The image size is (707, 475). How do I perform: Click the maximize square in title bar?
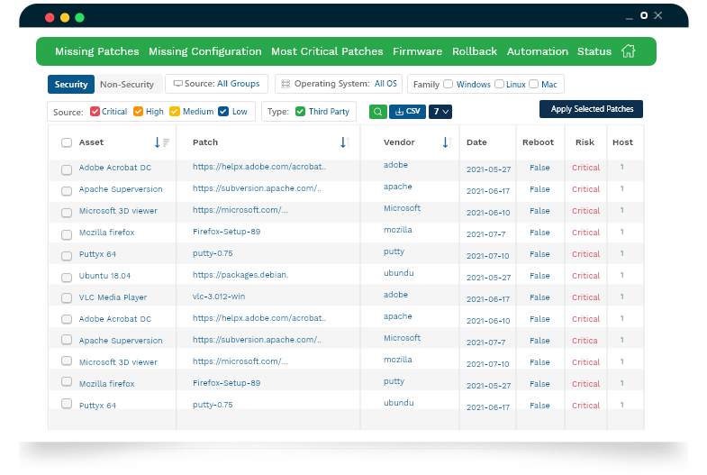(644, 16)
